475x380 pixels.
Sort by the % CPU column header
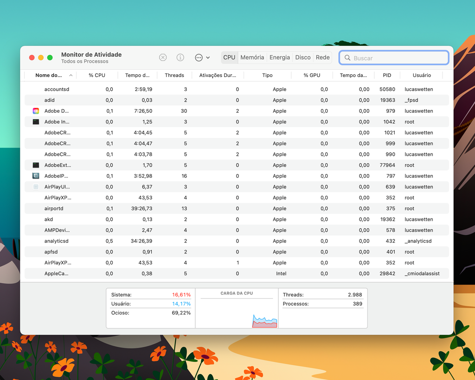click(97, 75)
